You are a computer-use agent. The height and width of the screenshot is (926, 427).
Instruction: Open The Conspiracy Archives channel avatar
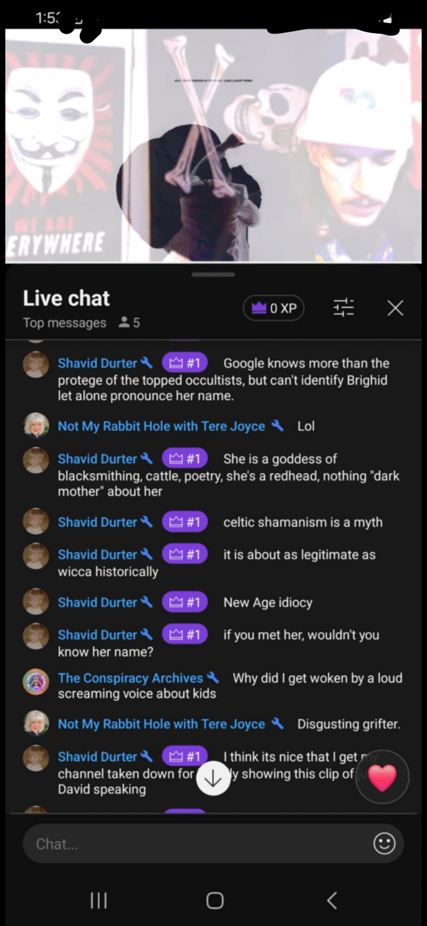click(x=36, y=682)
